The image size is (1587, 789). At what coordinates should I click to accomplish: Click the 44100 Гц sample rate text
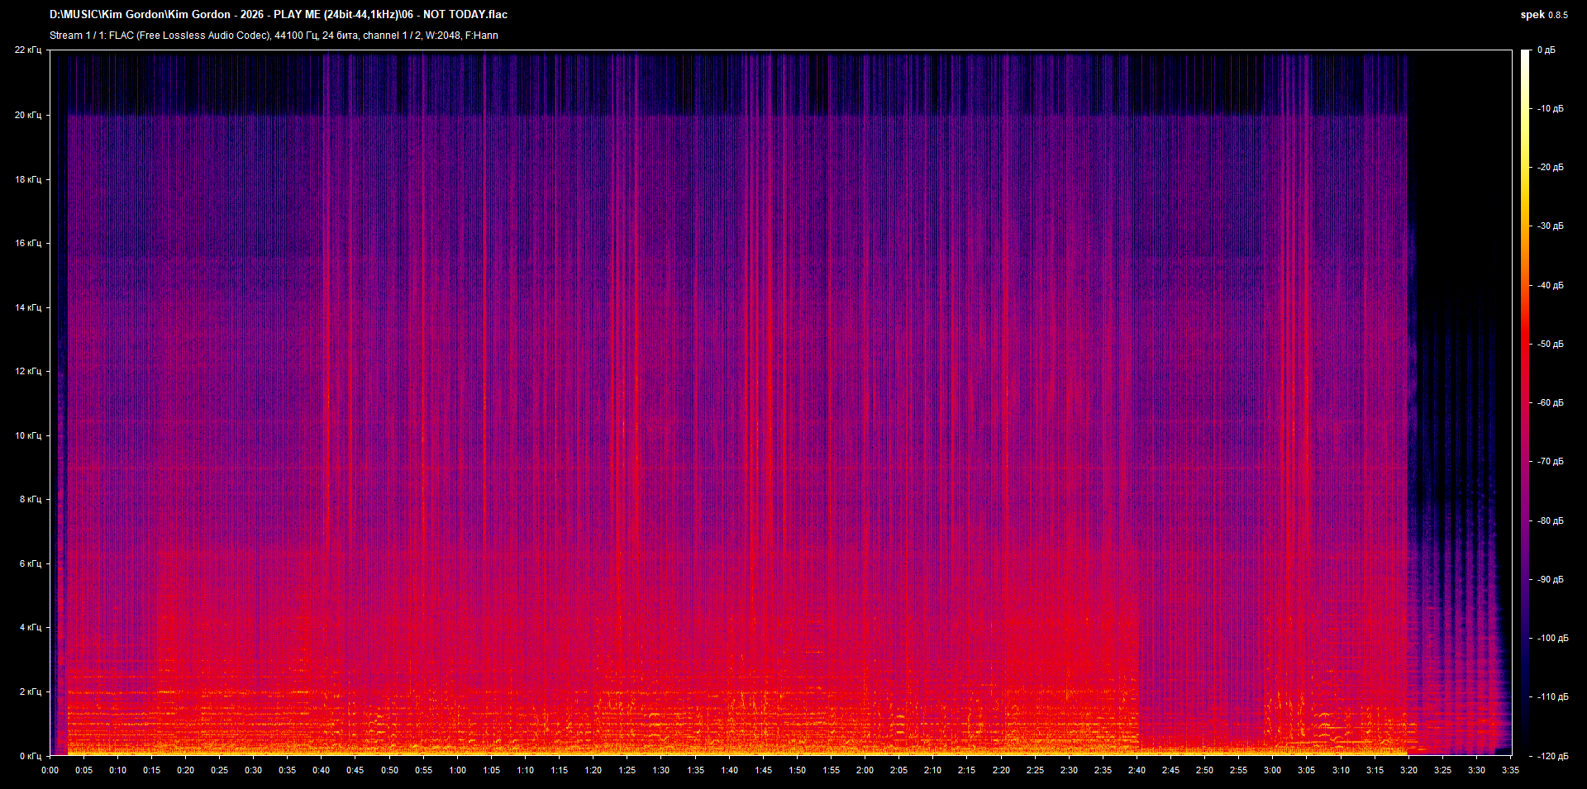[x=295, y=35]
